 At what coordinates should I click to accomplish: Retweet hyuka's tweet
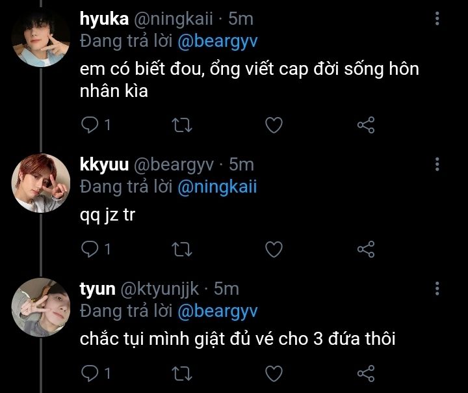click(x=182, y=125)
